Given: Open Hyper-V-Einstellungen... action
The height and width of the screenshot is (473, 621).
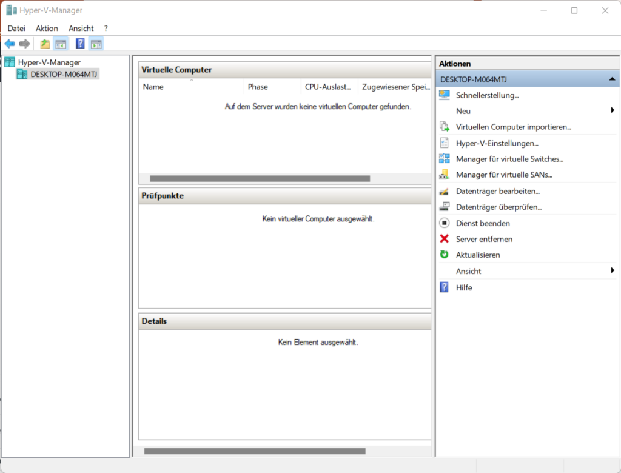Looking at the screenshot, I should (497, 143).
